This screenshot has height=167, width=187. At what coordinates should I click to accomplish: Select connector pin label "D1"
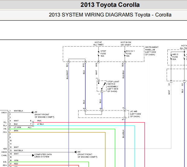tap(169, 84)
